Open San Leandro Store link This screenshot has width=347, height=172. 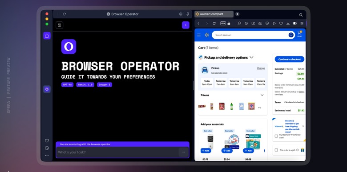click(219, 73)
